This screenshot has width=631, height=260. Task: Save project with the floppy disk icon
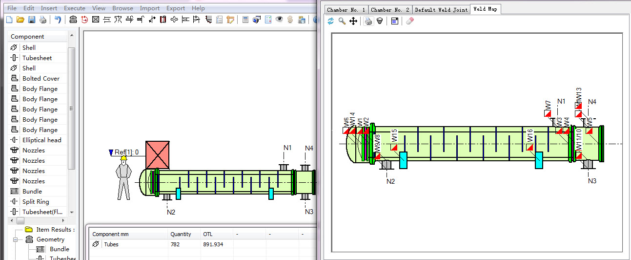point(31,20)
